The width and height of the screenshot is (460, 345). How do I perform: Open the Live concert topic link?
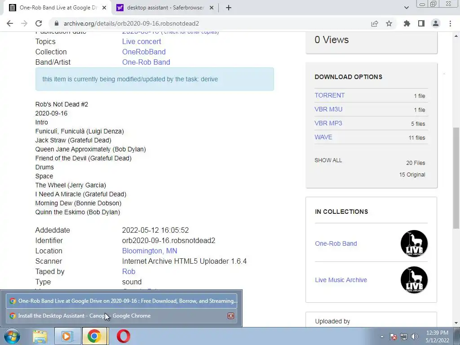coord(142,42)
